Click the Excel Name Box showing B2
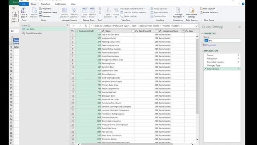 pos(14,31)
